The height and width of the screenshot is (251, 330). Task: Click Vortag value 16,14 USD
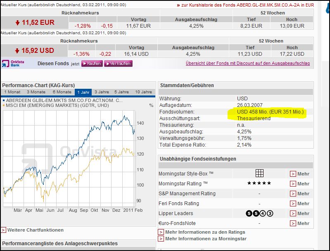point(136,54)
